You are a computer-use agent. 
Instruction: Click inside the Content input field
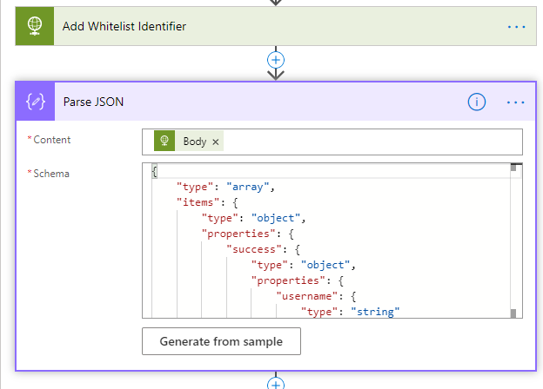click(332, 142)
